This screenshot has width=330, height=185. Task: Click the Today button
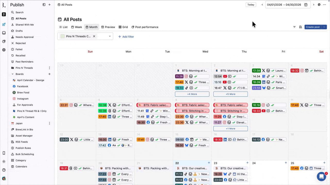tap(251, 5)
